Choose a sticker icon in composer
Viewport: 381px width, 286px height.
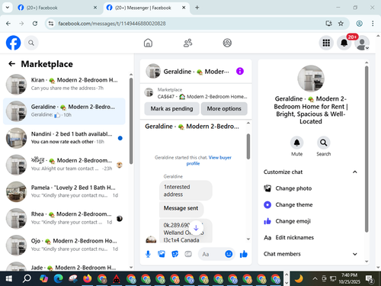(x=174, y=254)
